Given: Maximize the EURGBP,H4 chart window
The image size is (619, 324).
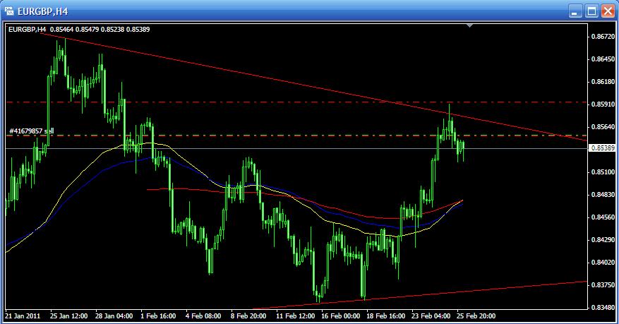Looking at the screenshot, I should coord(591,11).
